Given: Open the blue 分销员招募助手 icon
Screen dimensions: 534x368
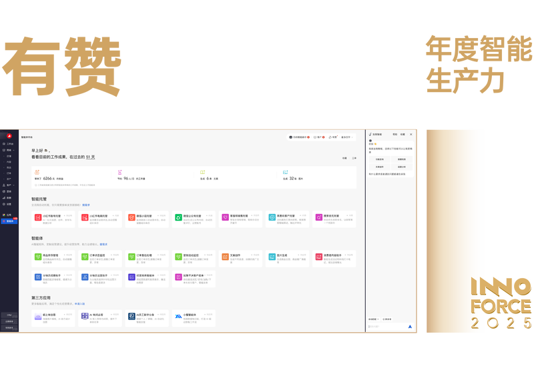Looking at the screenshot, I should coord(38,277).
